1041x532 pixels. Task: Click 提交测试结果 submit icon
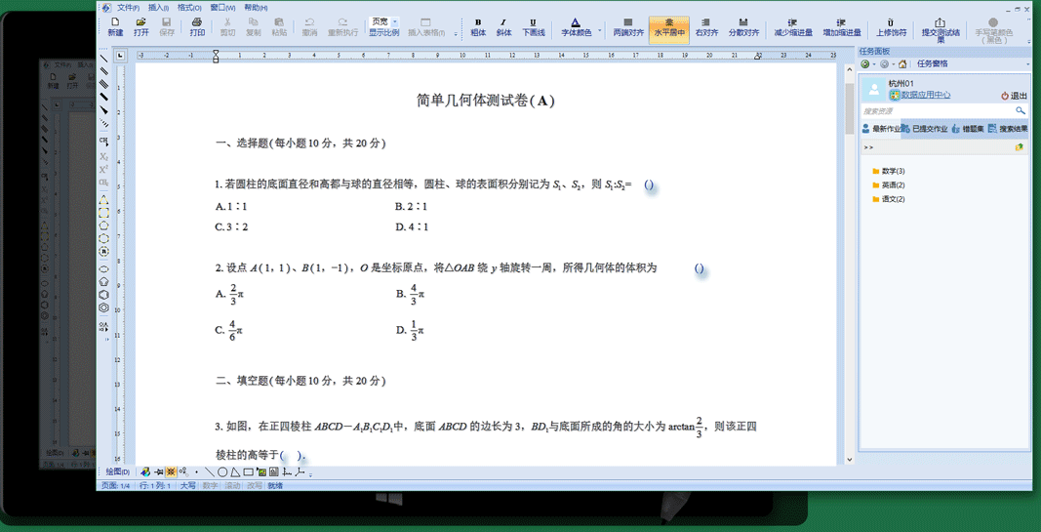(x=940, y=27)
